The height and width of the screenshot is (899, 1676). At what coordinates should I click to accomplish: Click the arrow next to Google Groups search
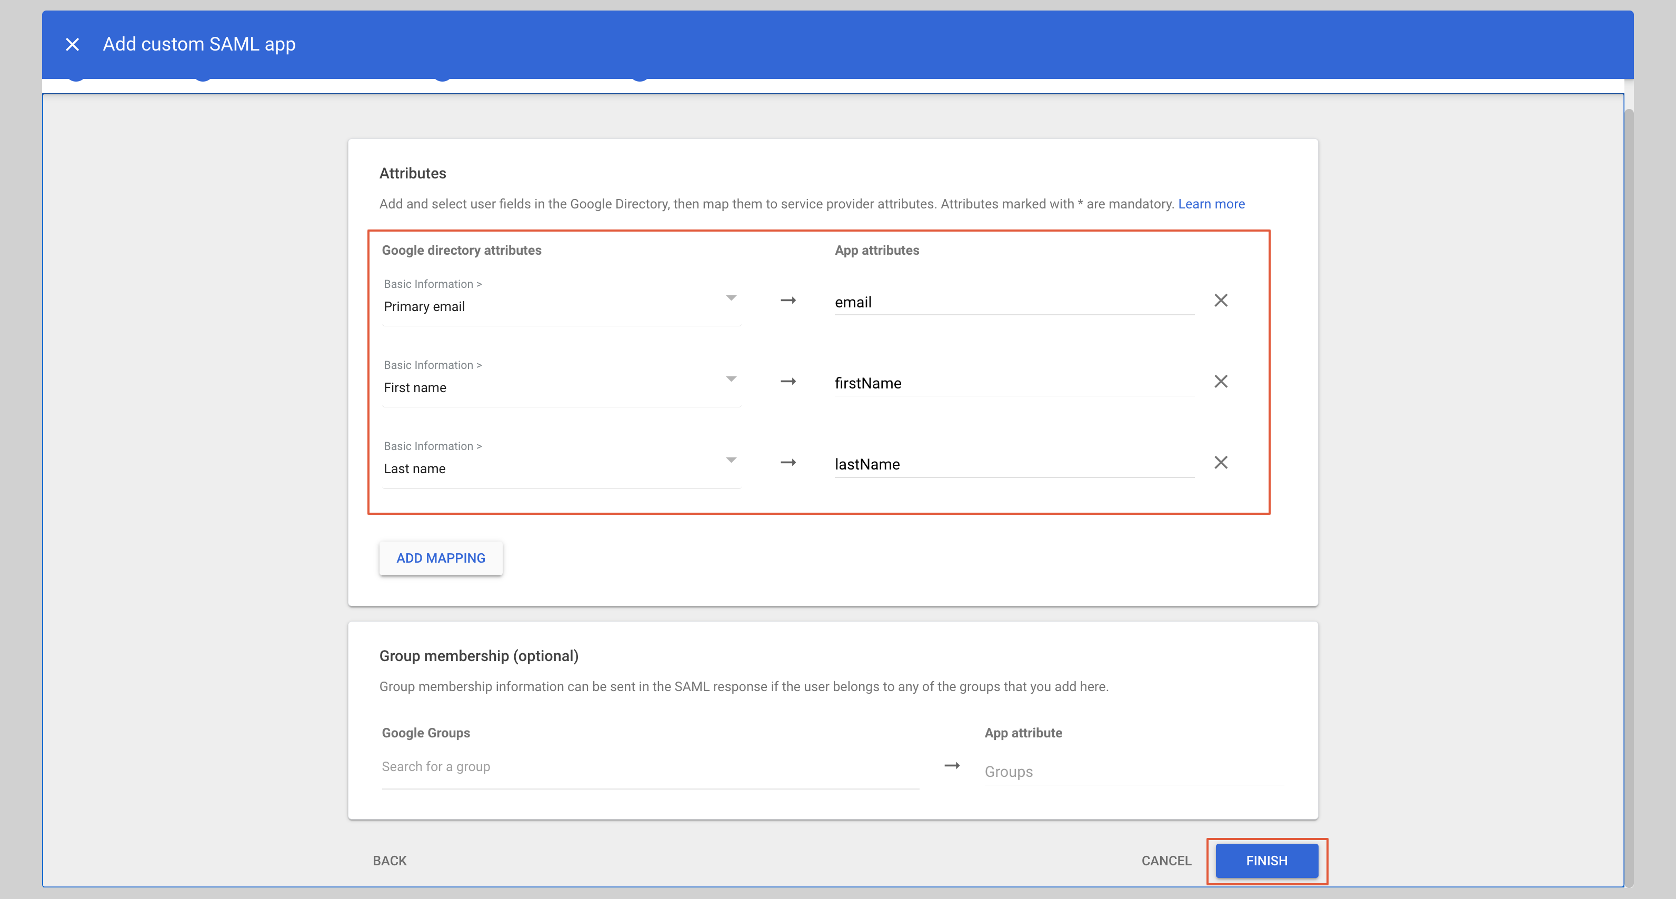952,766
